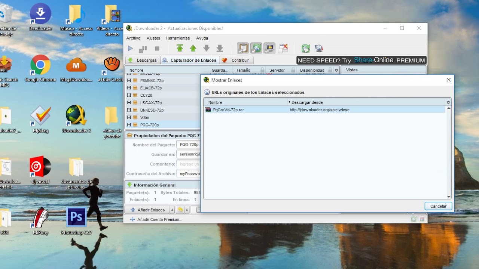
Task: Open arrow dropdown next to Añadir Enlaces
Action: (x=173, y=210)
